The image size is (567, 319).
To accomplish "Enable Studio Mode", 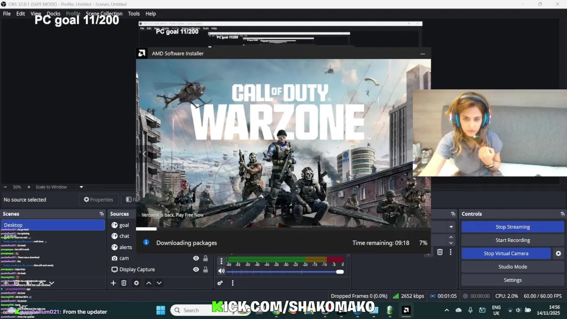I will coord(513,267).
